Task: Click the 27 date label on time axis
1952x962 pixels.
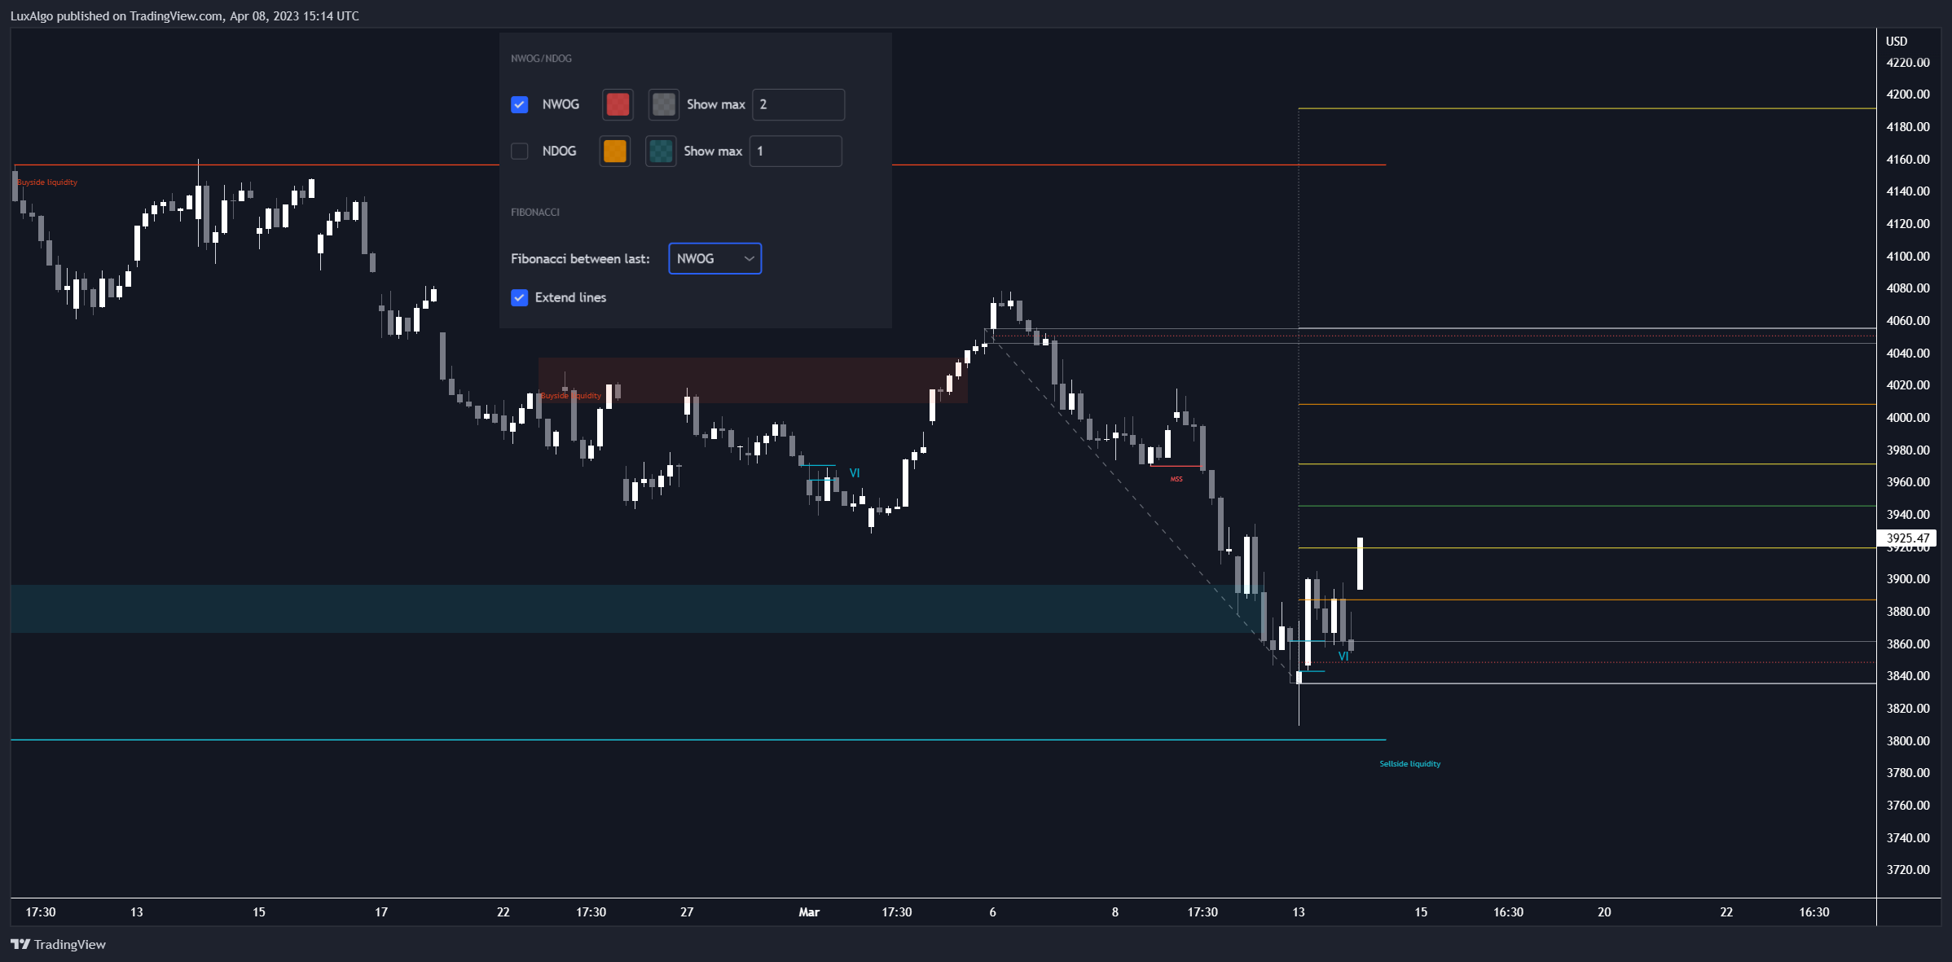Action: [687, 912]
